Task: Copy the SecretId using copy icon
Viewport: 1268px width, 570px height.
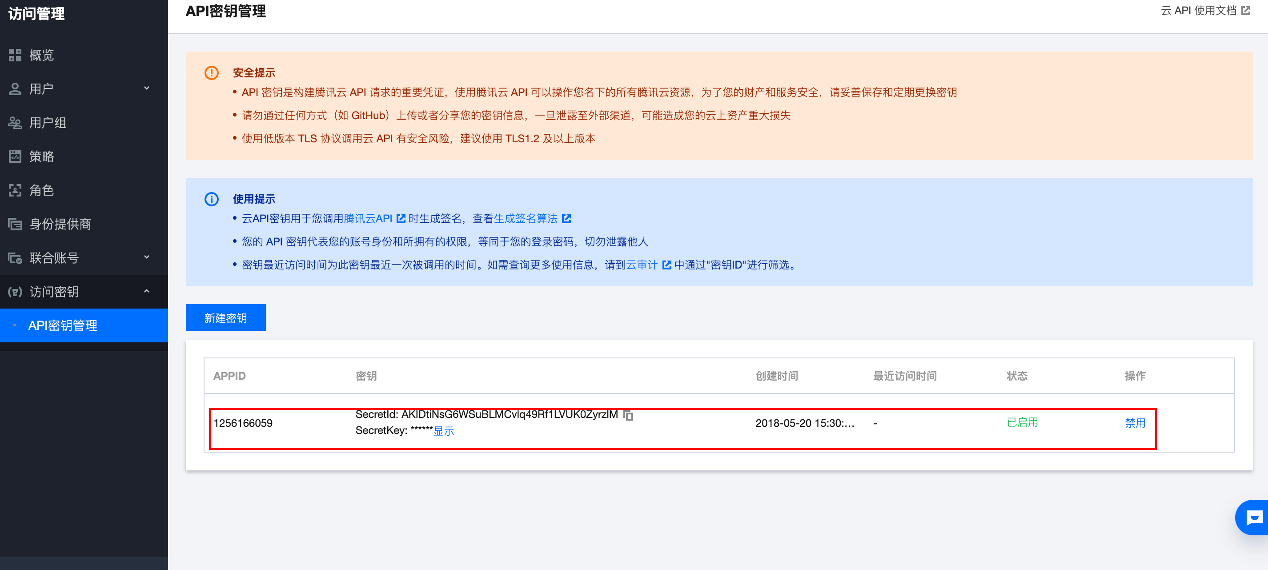Action: pyautogui.click(x=628, y=415)
